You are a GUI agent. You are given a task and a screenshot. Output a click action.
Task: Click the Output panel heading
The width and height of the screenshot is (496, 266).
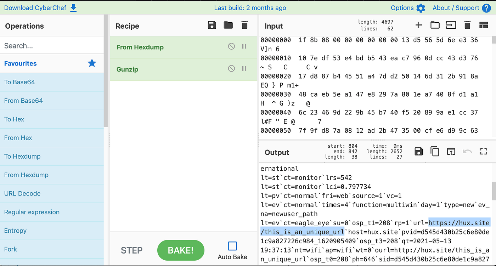pyautogui.click(x=277, y=152)
